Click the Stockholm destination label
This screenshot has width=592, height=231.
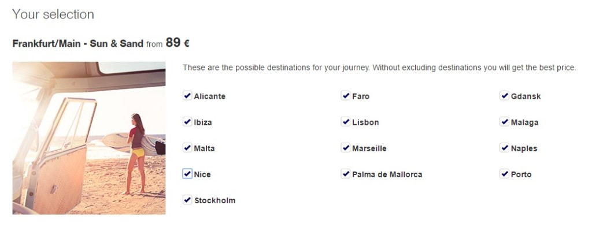tap(214, 201)
